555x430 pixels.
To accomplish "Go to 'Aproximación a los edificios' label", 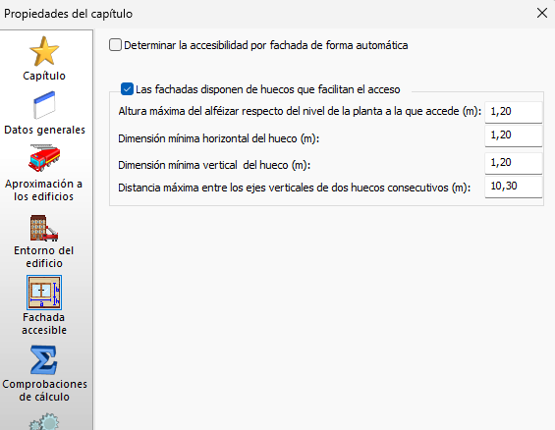I will pyautogui.click(x=44, y=190).
